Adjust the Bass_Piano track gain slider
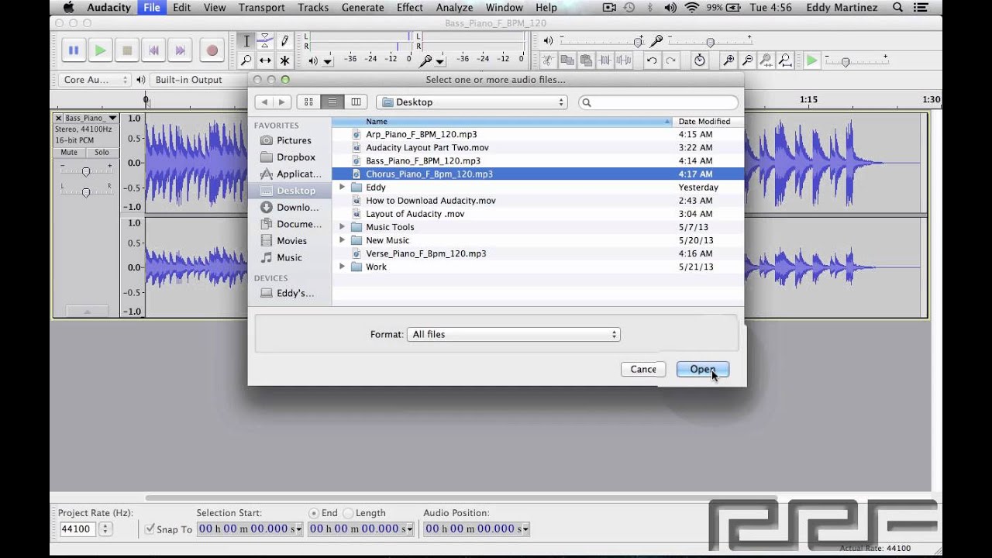 click(86, 170)
